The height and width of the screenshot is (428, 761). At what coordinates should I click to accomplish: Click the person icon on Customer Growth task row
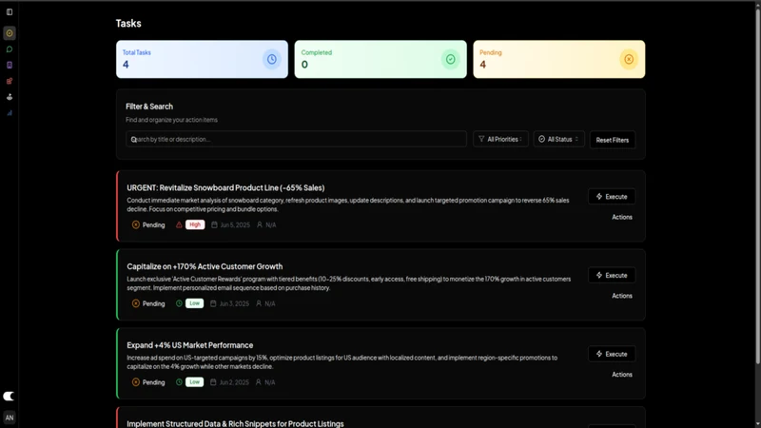pos(259,303)
